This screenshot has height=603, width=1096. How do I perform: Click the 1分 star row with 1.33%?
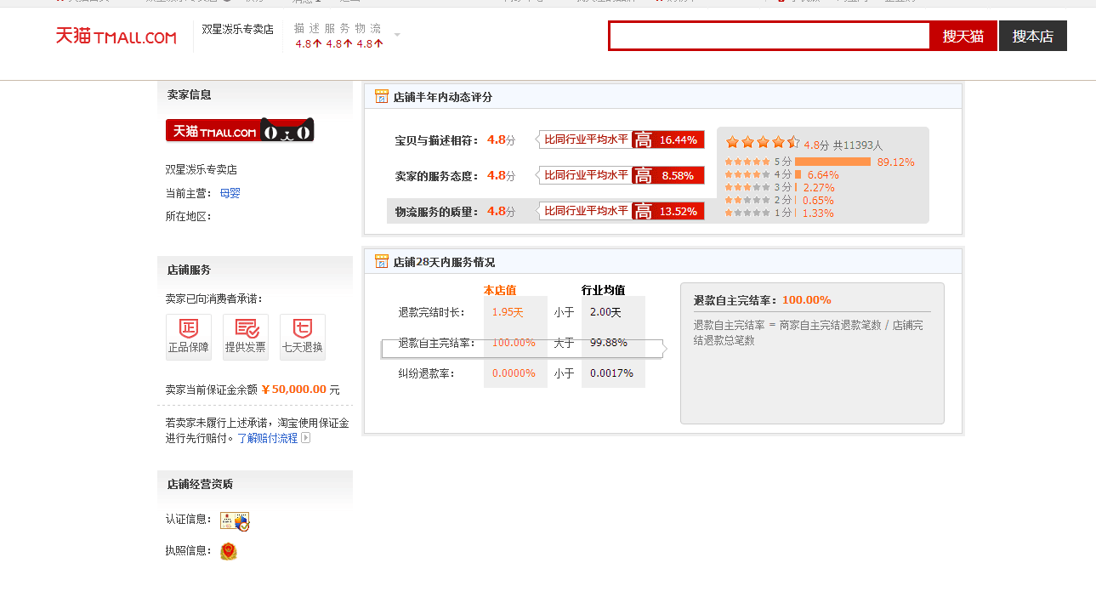pos(779,213)
